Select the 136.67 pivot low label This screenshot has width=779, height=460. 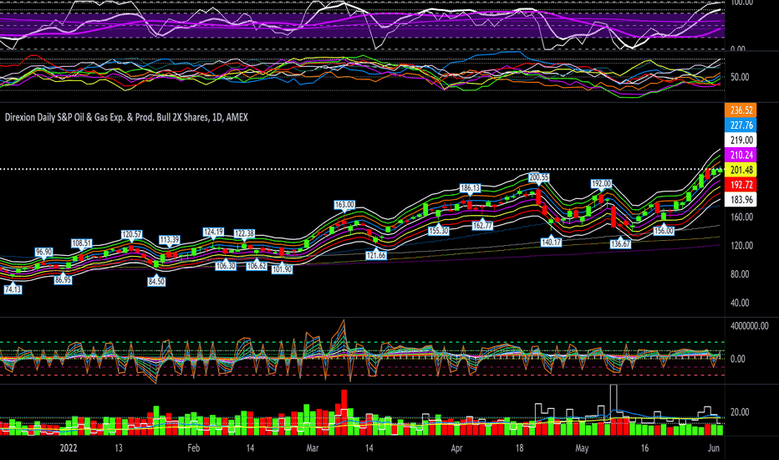pos(620,243)
